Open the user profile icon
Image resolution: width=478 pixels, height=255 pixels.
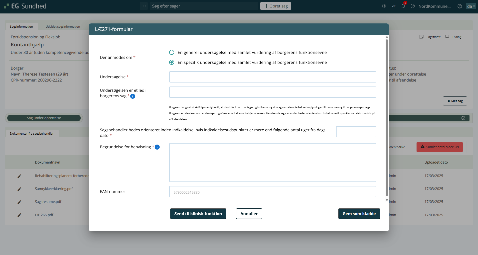(460, 6)
